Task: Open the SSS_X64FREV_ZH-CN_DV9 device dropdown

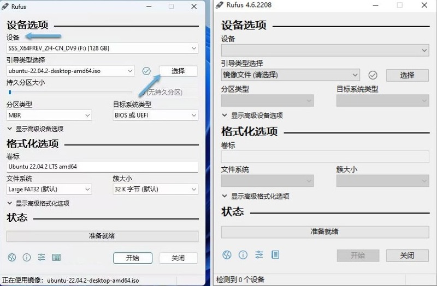Action: point(102,48)
